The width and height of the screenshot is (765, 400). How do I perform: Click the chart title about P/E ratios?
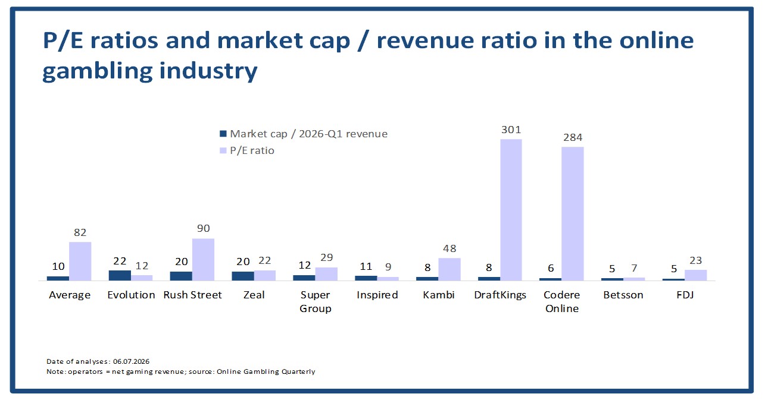pos(369,55)
